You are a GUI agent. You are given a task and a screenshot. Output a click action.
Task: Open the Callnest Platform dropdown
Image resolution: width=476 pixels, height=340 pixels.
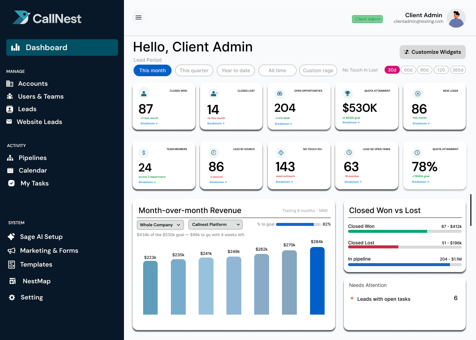point(216,225)
